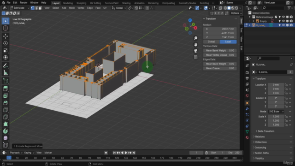Open the Mesh menu
Image resolution: width=295 pixels, height=166 pixels.
[72, 8]
